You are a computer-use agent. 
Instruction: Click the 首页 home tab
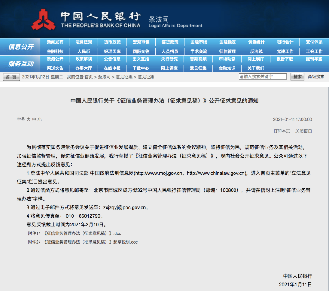point(11,77)
